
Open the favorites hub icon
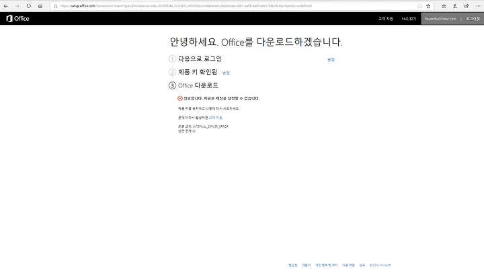(444, 6)
